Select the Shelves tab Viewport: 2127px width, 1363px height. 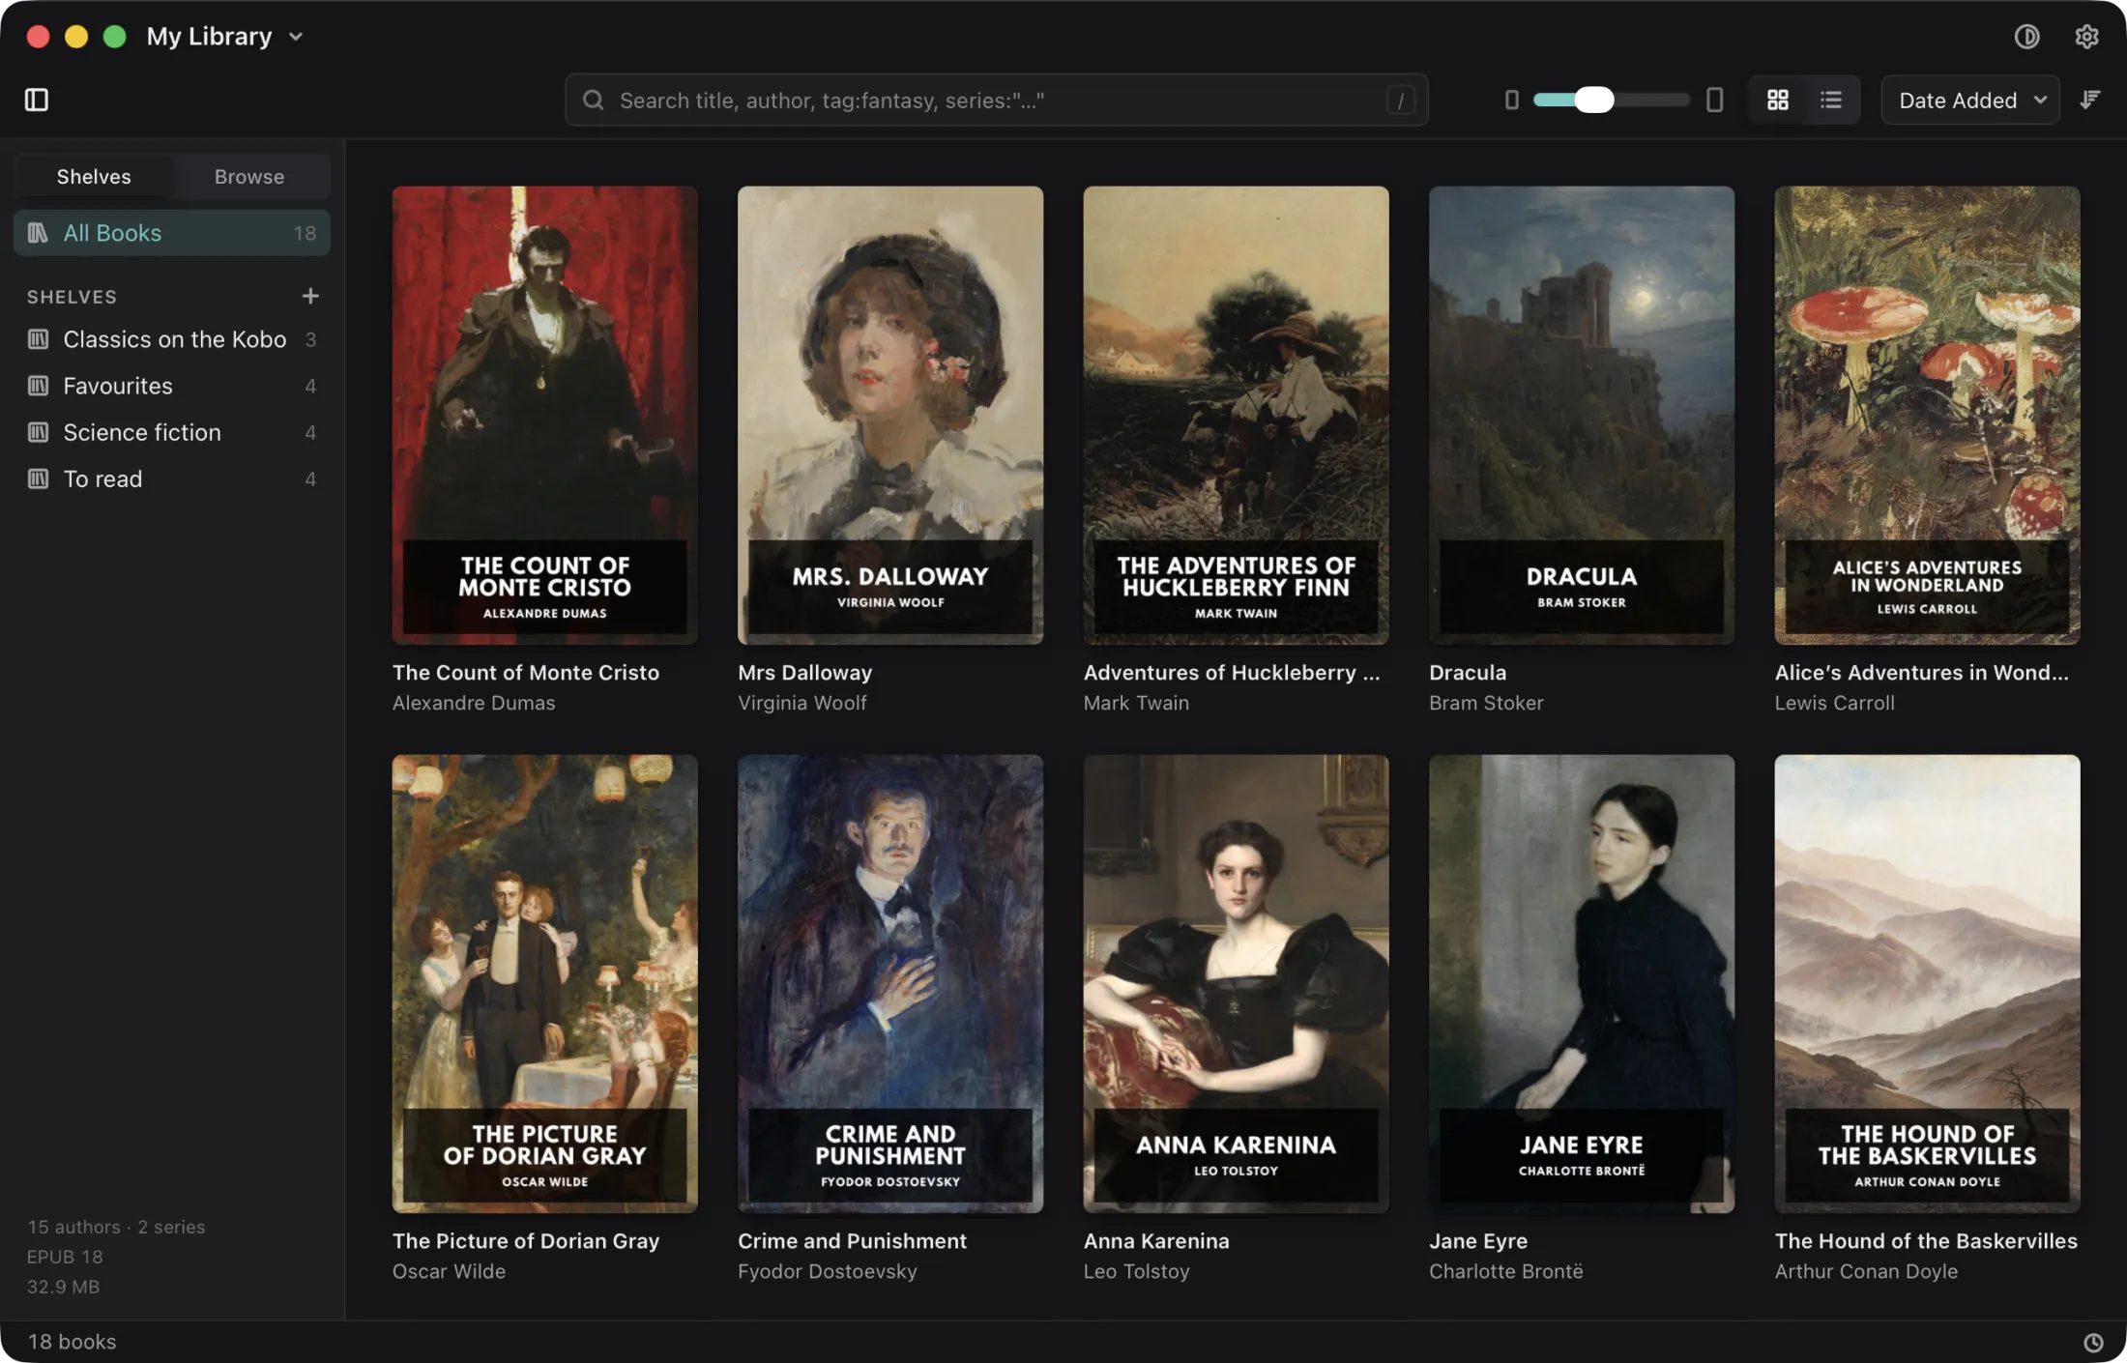(x=94, y=177)
